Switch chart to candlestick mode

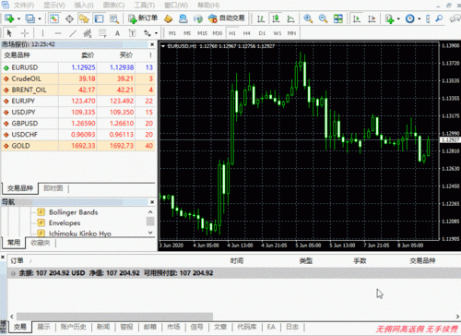point(276,18)
